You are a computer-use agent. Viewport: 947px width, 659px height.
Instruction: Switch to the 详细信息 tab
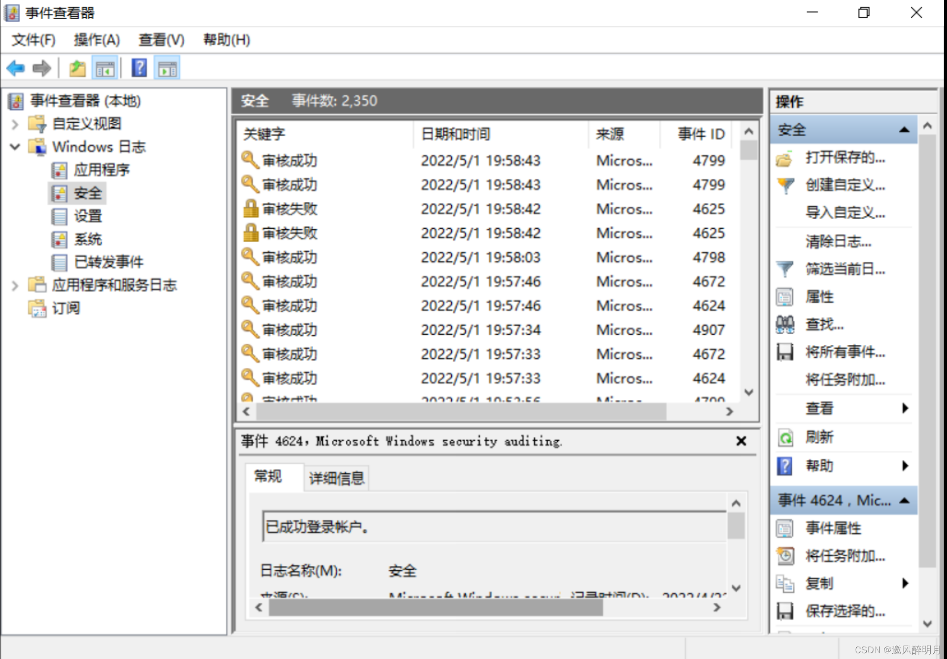click(336, 478)
